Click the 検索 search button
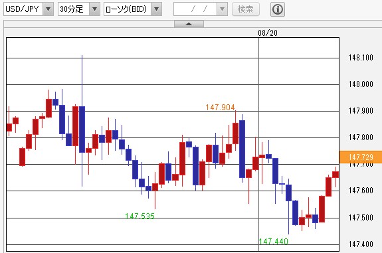Screen dimensions: 382x253 click(246, 9)
